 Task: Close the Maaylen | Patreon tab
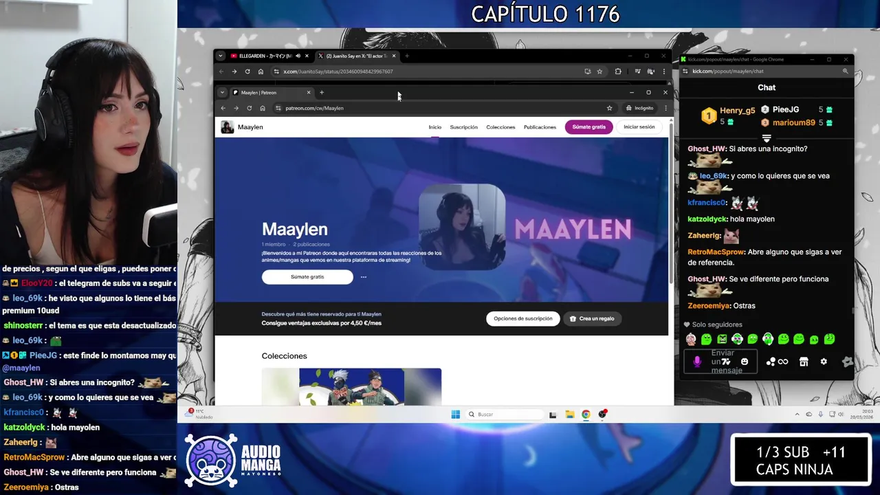pyautogui.click(x=309, y=92)
